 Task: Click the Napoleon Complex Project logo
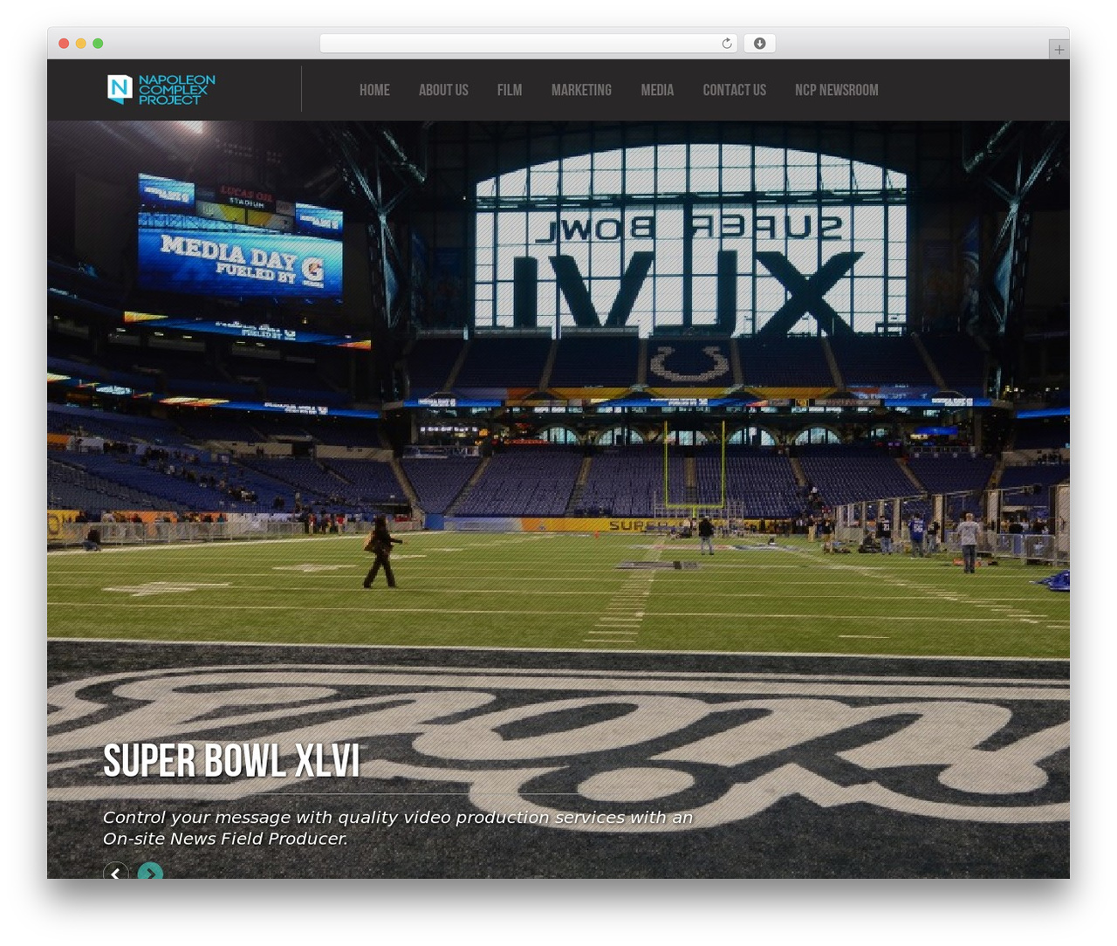(x=161, y=90)
